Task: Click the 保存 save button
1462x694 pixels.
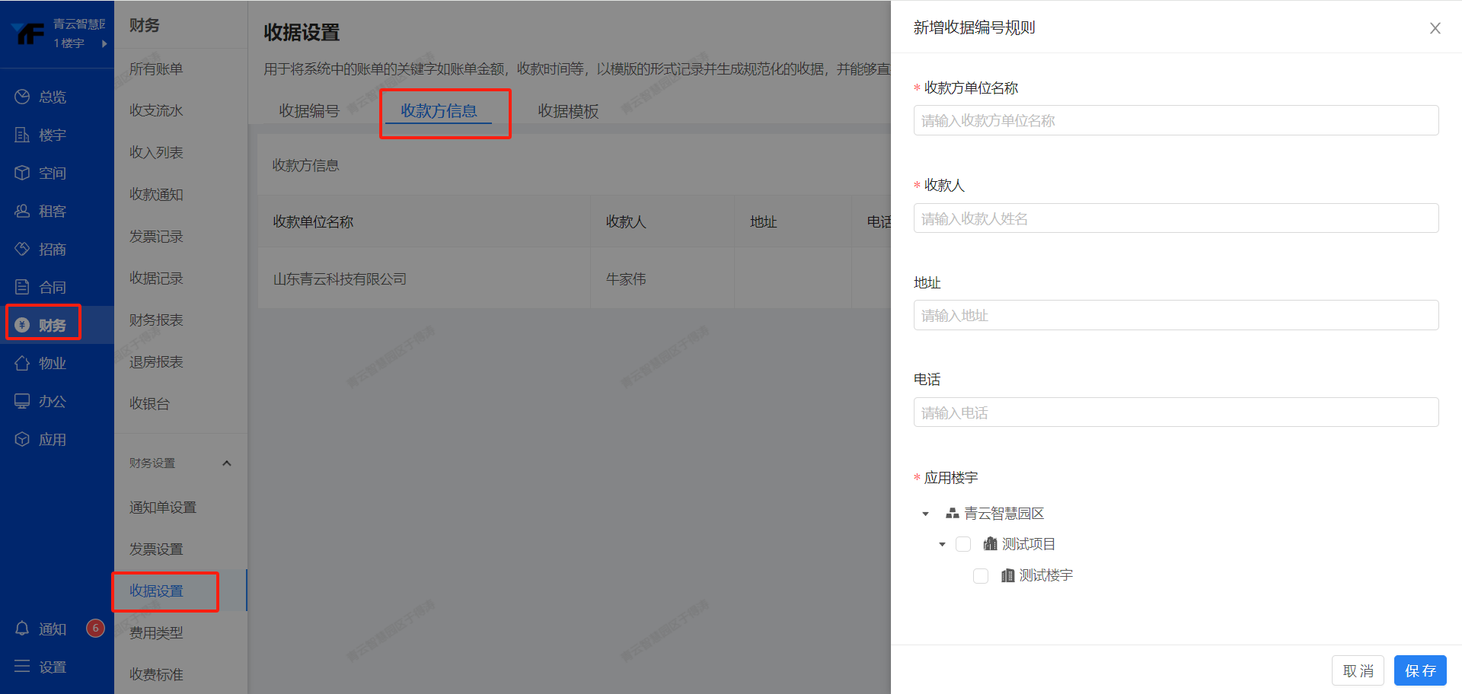Action: click(1419, 670)
